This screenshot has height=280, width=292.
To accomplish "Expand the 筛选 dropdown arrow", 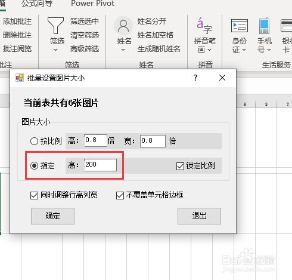I will click(55, 50).
